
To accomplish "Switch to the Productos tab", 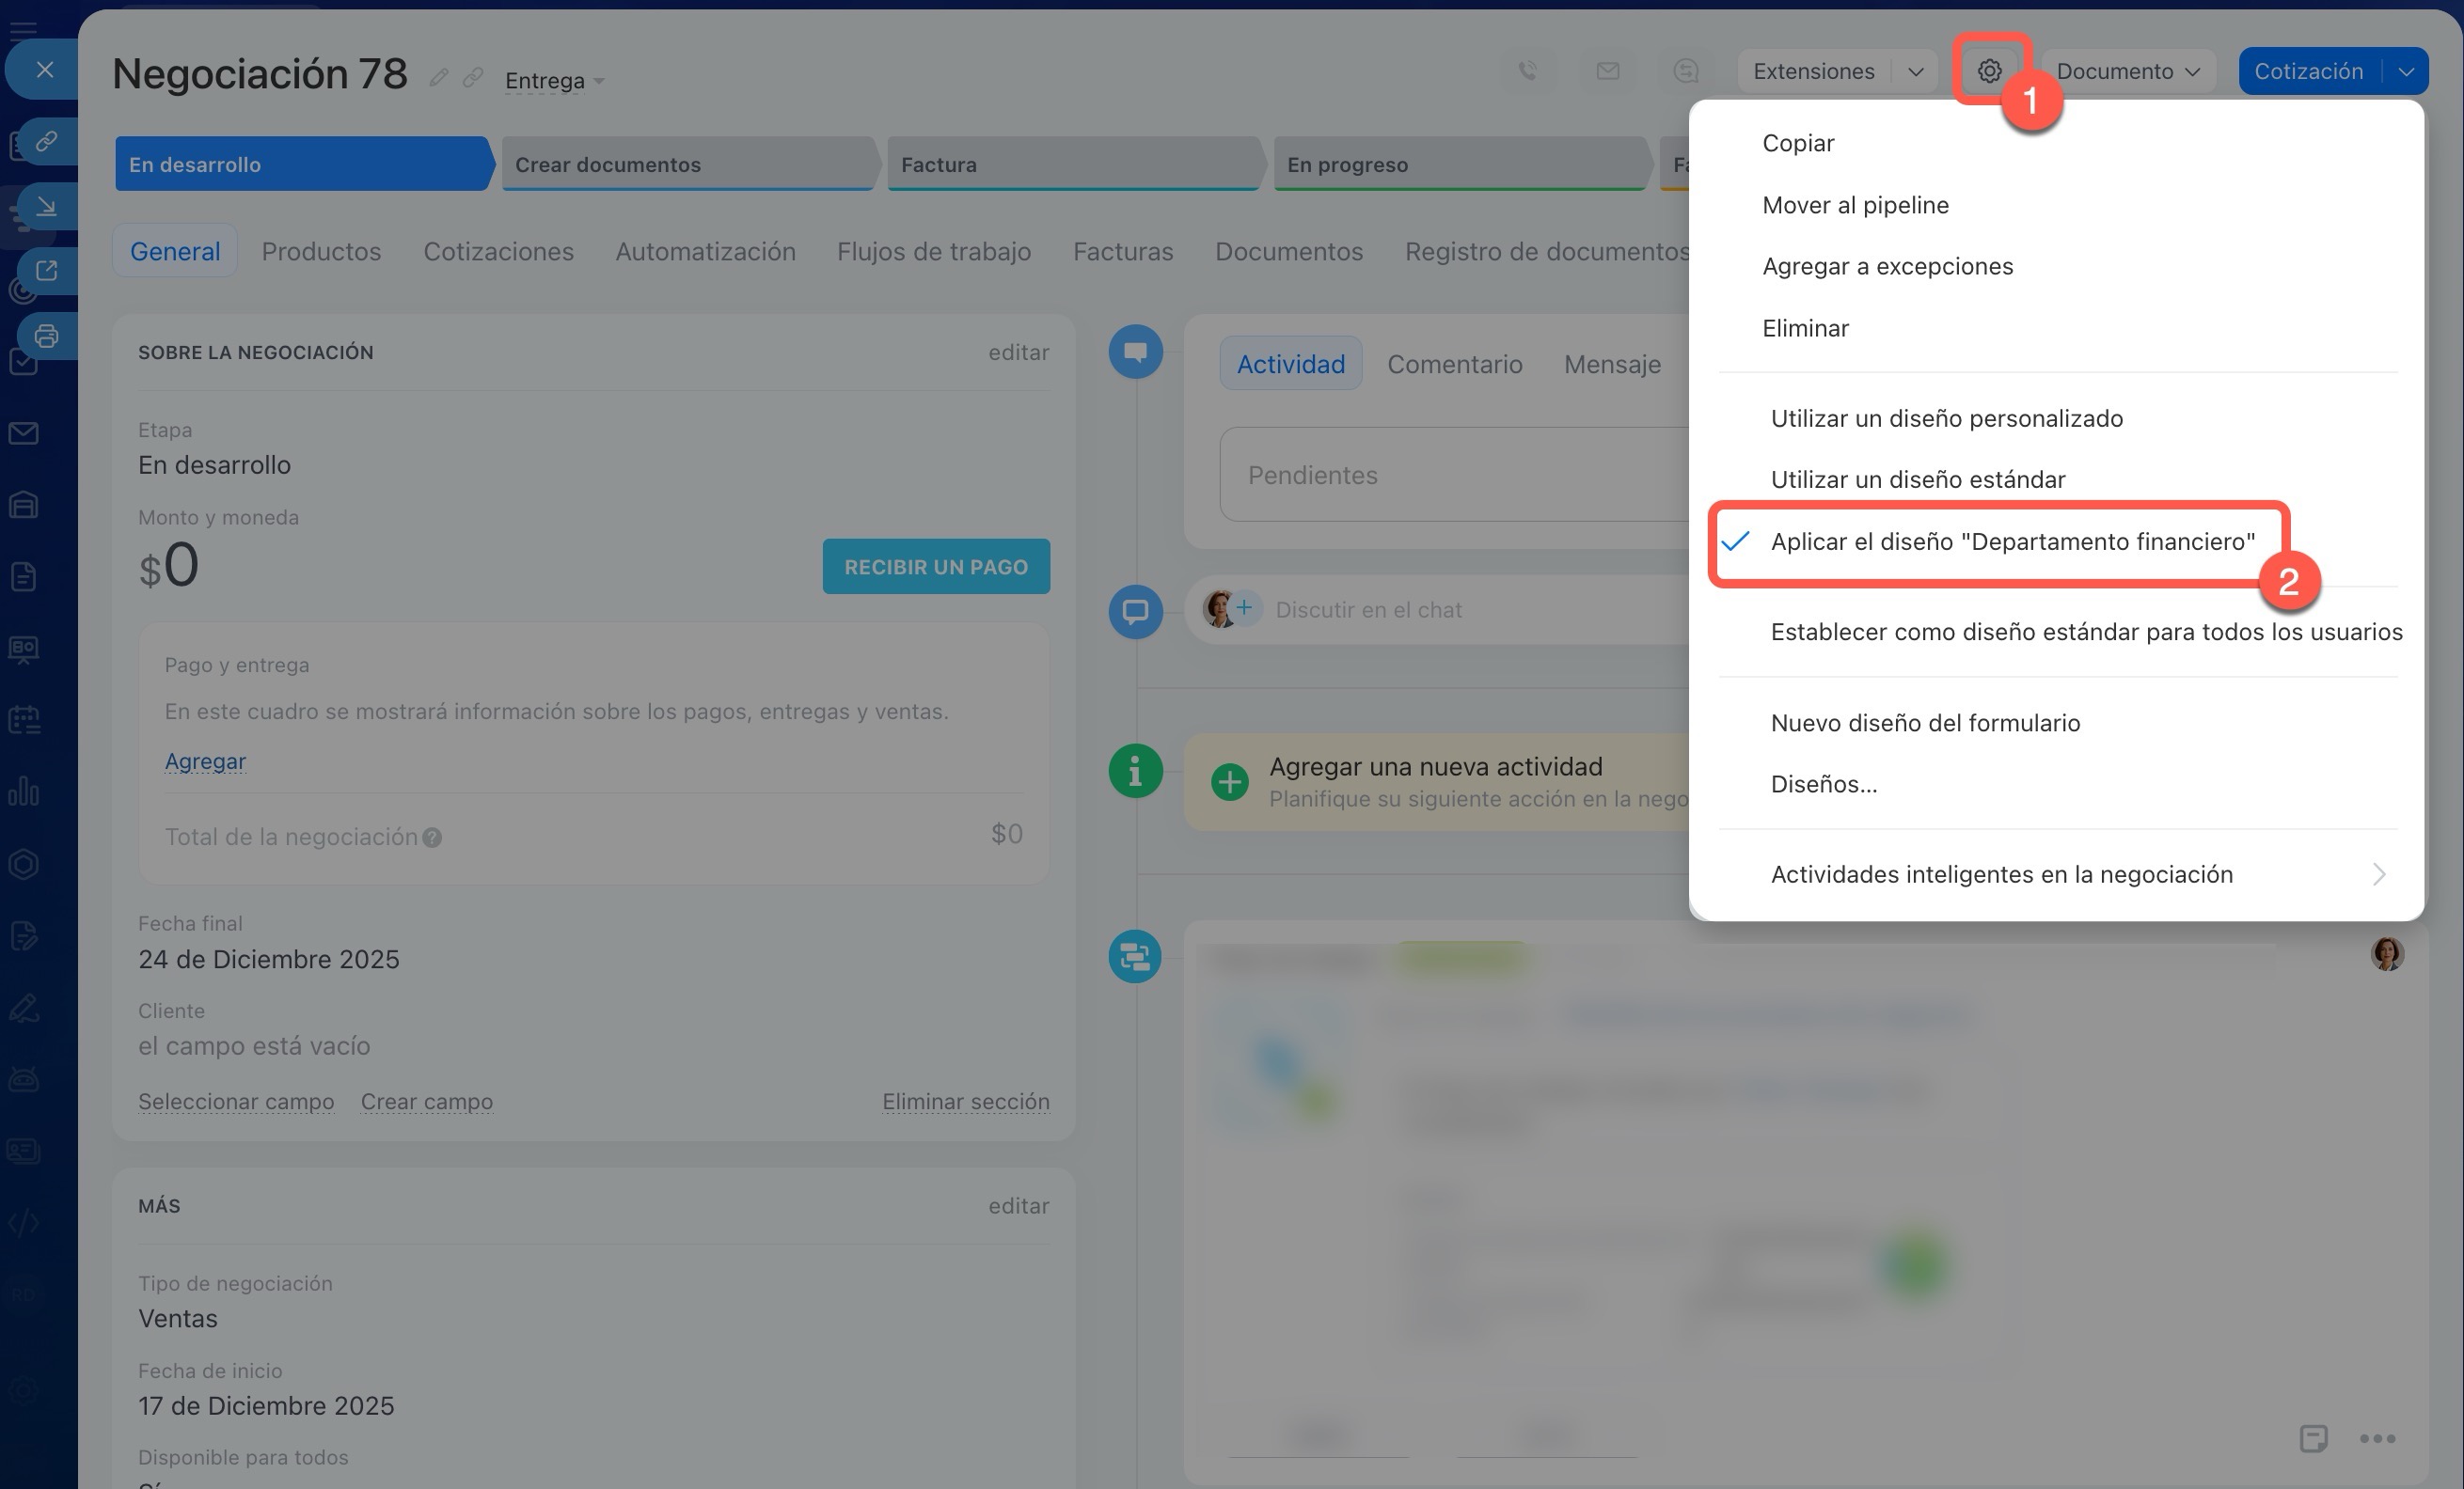I will point(321,251).
